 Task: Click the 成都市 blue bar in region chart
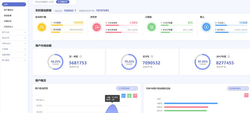point(191,103)
